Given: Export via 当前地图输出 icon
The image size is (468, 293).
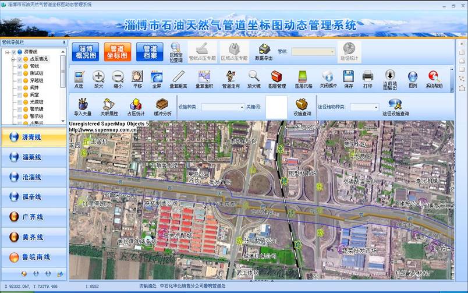Looking at the screenshot, I should click(x=390, y=80).
